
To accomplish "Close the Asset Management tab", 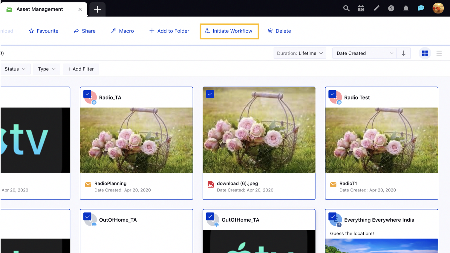I will (80, 9).
